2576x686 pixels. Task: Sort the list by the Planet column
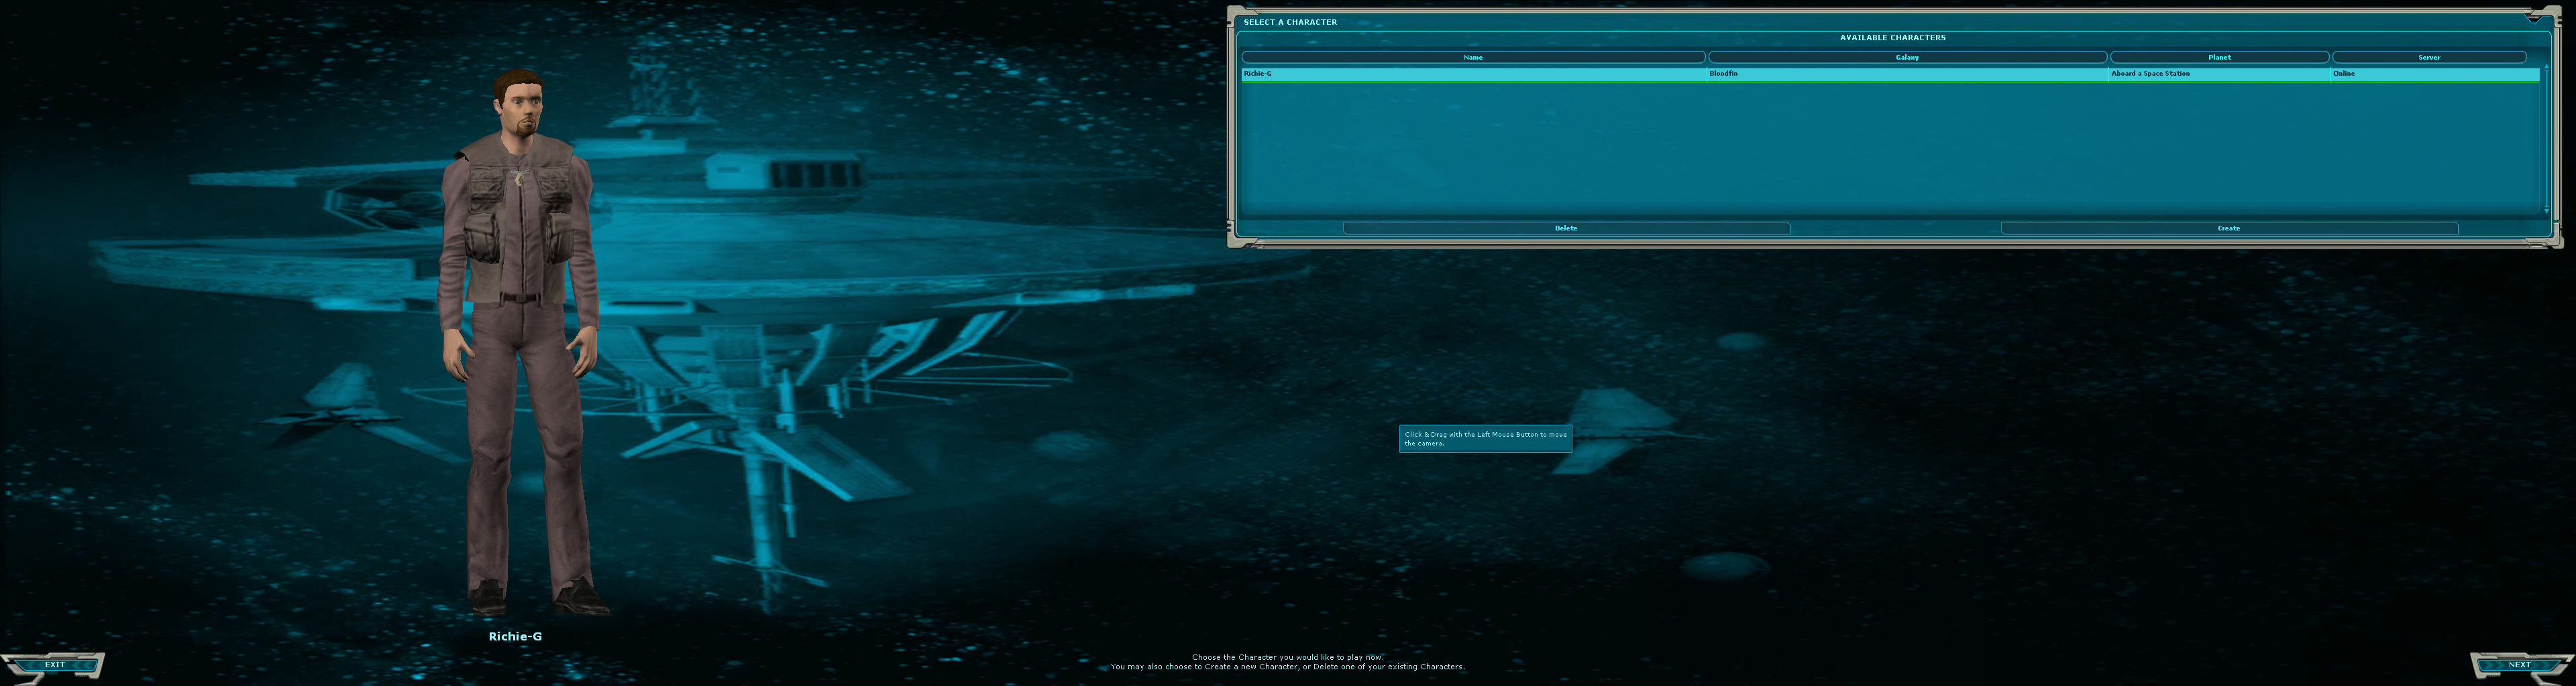click(2219, 57)
